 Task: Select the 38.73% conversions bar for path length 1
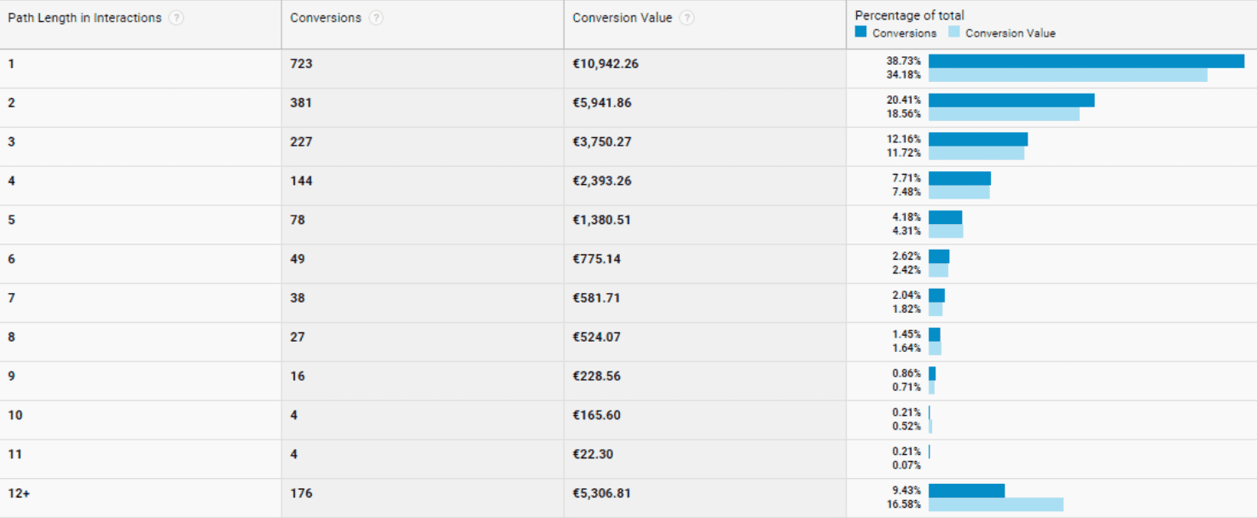click(1086, 61)
